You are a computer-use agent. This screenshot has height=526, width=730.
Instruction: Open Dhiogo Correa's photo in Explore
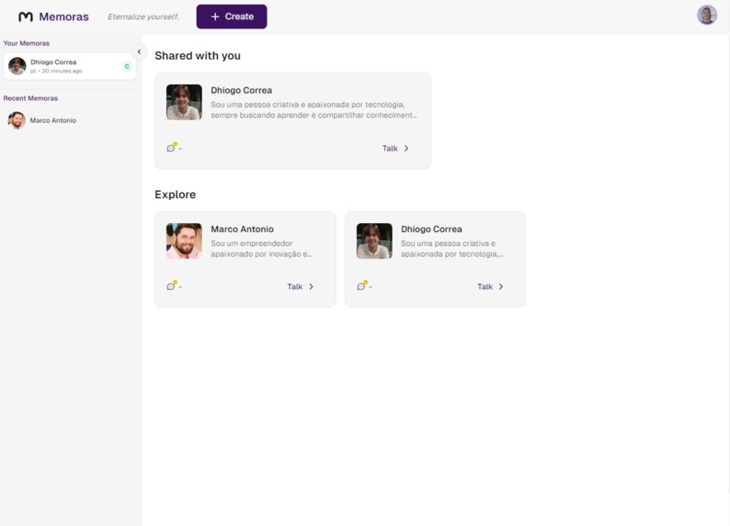coord(374,241)
